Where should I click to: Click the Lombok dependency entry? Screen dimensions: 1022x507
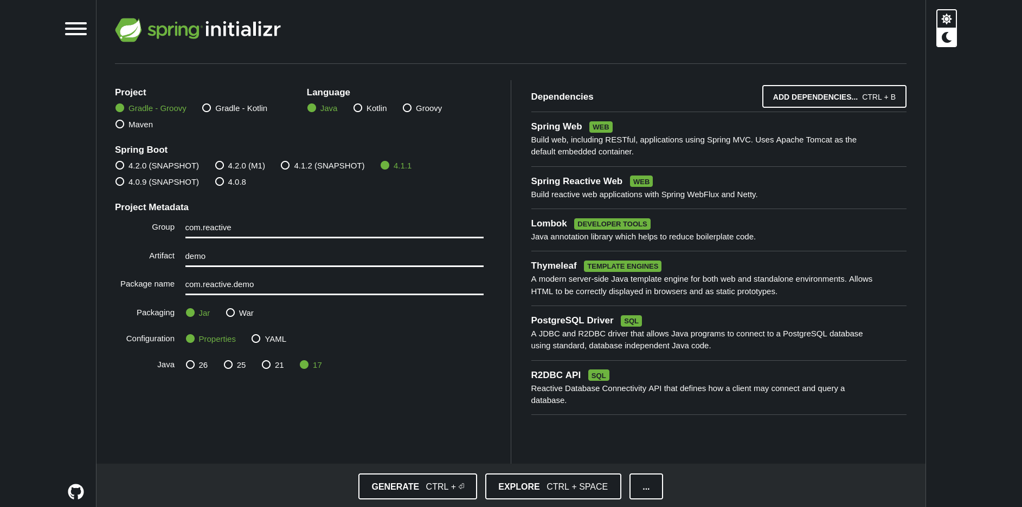(718, 230)
